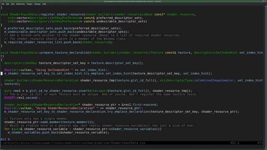Click the 'prepare_texture_declaration' function name
Viewport: 267px width, 150px height.
65,52
